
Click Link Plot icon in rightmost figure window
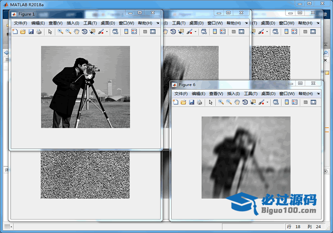tap(275, 32)
